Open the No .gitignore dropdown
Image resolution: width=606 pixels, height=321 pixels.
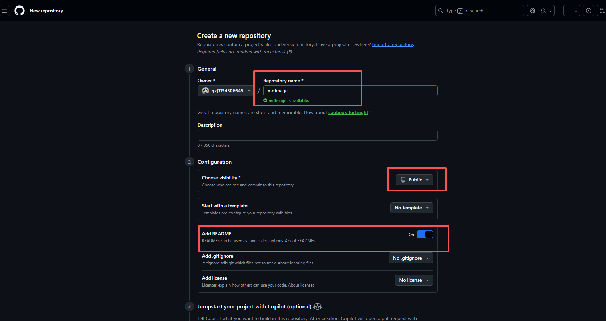pyautogui.click(x=410, y=258)
